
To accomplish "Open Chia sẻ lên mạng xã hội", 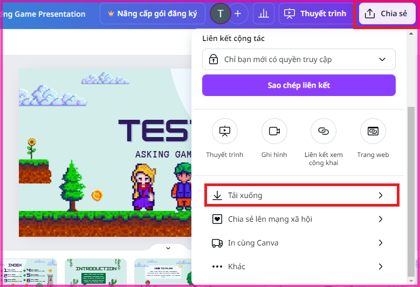I will (x=299, y=219).
